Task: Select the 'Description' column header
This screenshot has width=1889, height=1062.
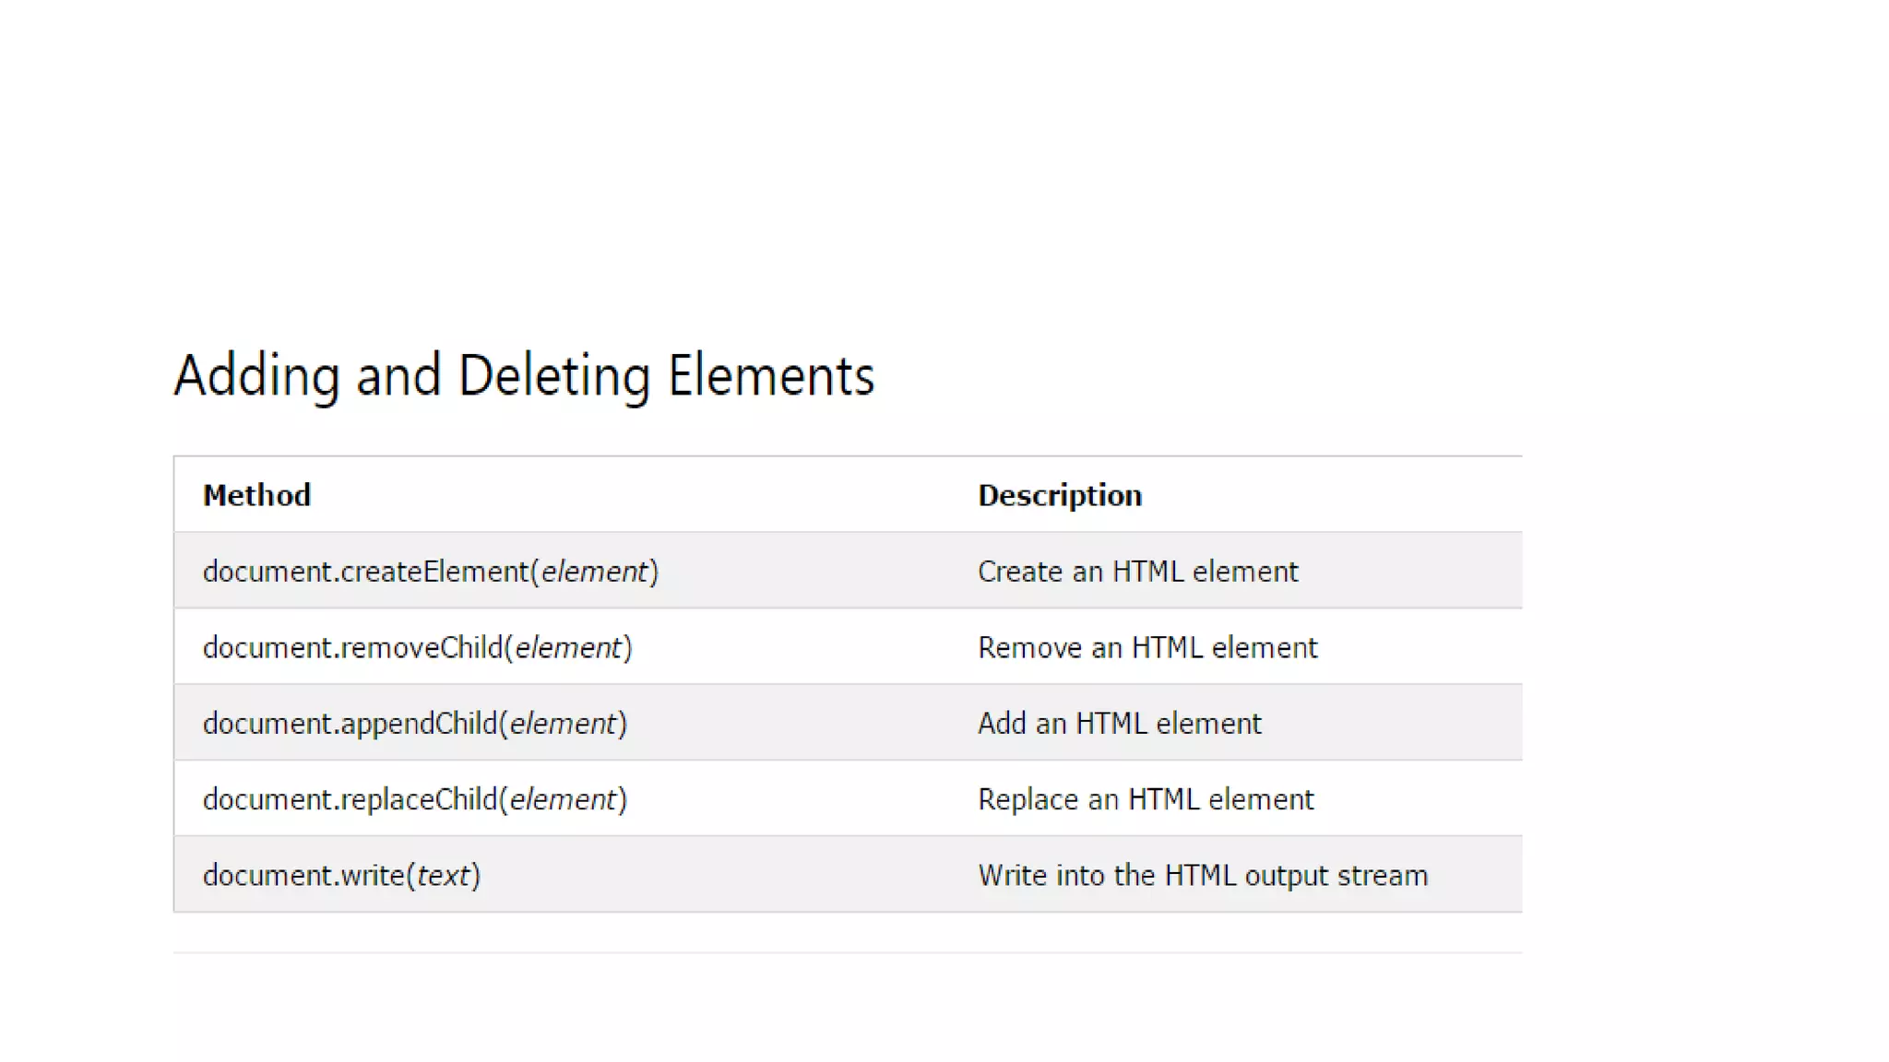Action: pyautogui.click(x=1060, y=495)
